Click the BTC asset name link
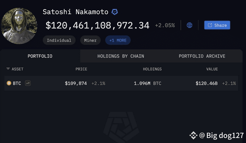Screen dimensions: 246x143 [17, 83]
